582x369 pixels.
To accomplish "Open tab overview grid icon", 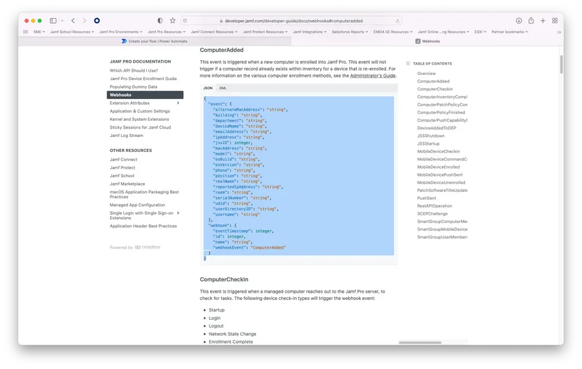I will tap(555, 21).
